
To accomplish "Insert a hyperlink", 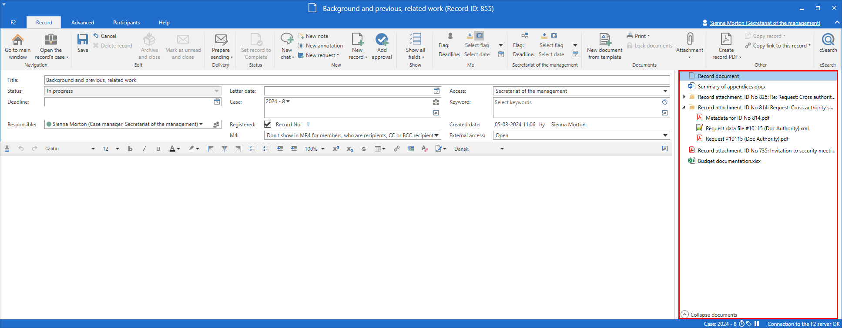I will 397,149.
